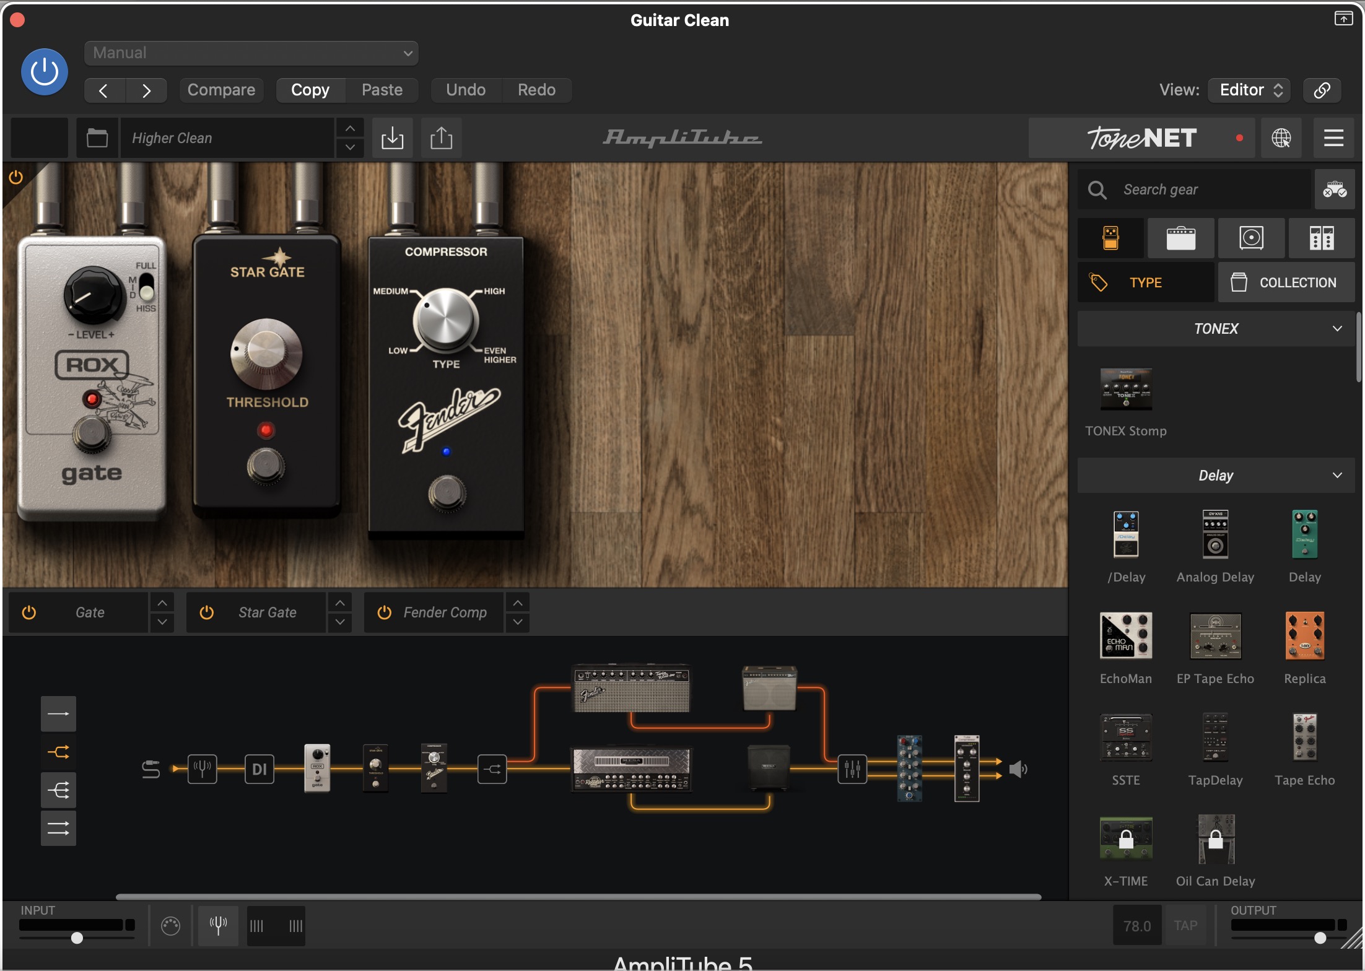
Task: Click the ROX gate footswitch
Action: tap(92, 434)
